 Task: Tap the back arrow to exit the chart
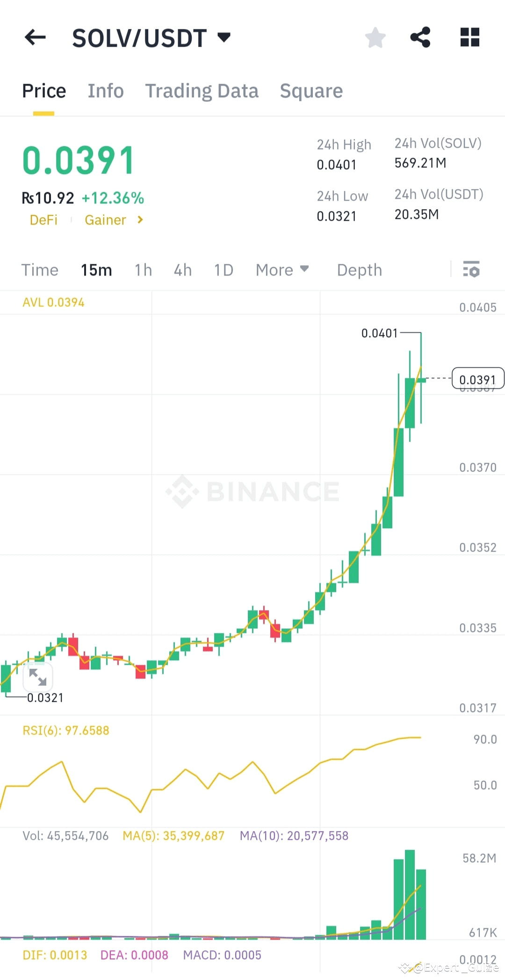click(35, 37)
